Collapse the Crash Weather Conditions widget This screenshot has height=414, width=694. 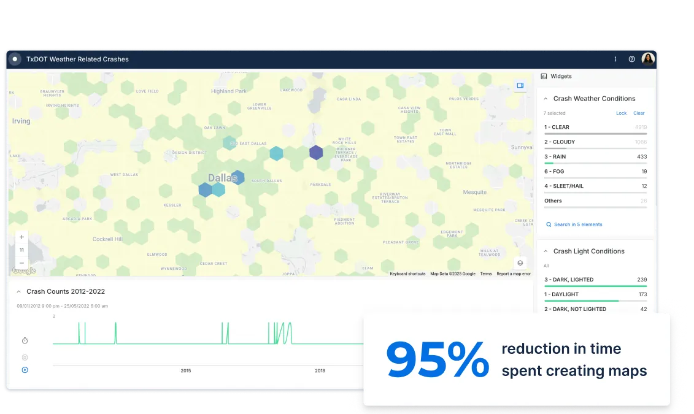coord(546,99)
